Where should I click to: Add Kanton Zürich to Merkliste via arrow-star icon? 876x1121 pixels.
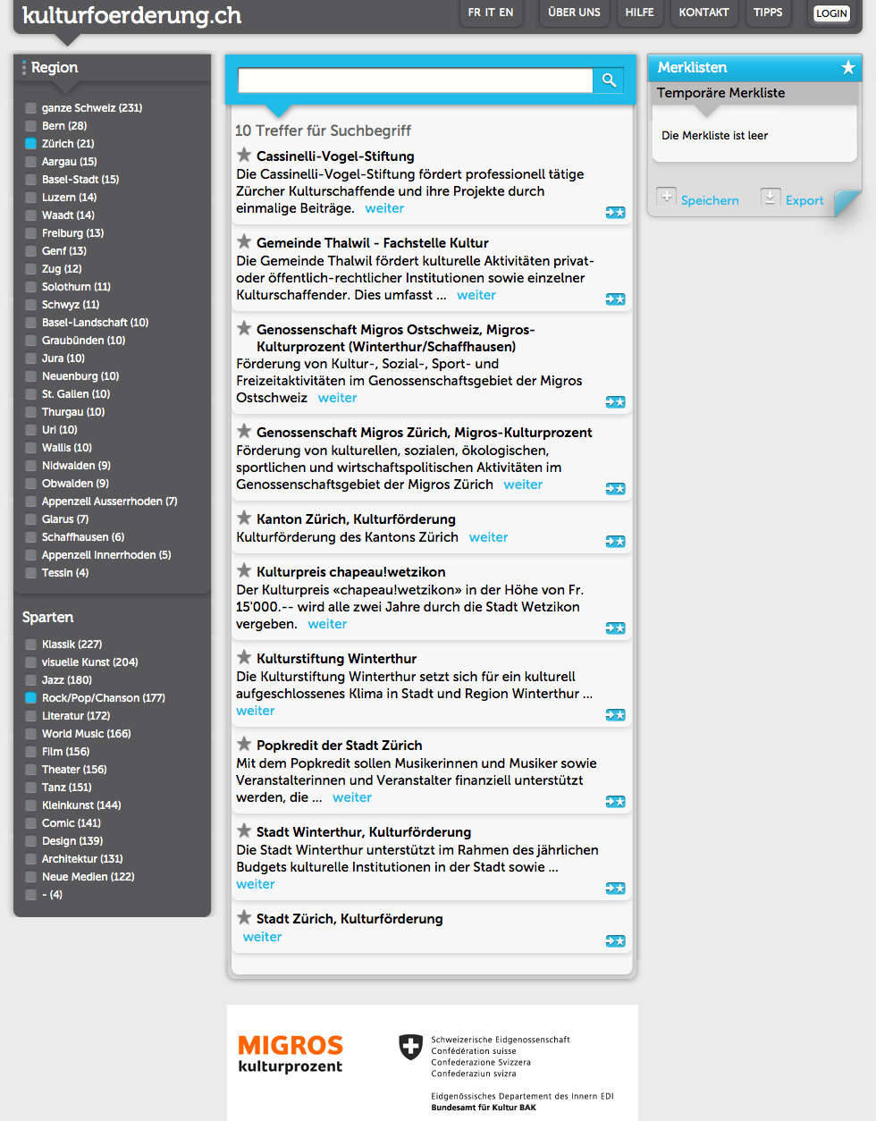[615, 542]
